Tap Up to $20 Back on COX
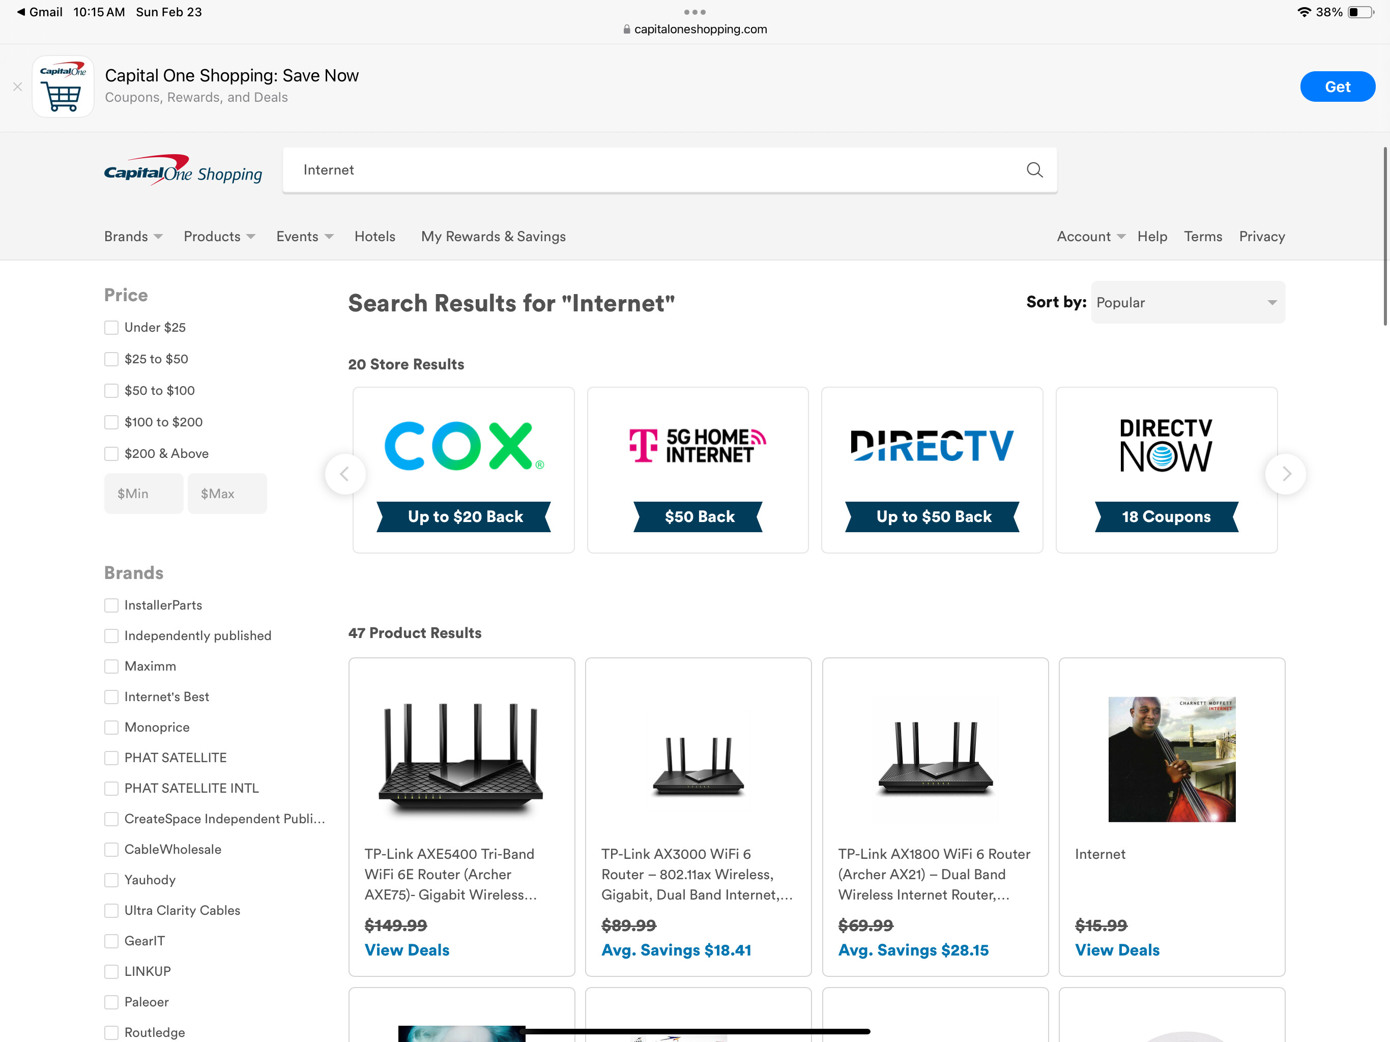Viewport: 1390px width, 1042px height. coord(464,516)
